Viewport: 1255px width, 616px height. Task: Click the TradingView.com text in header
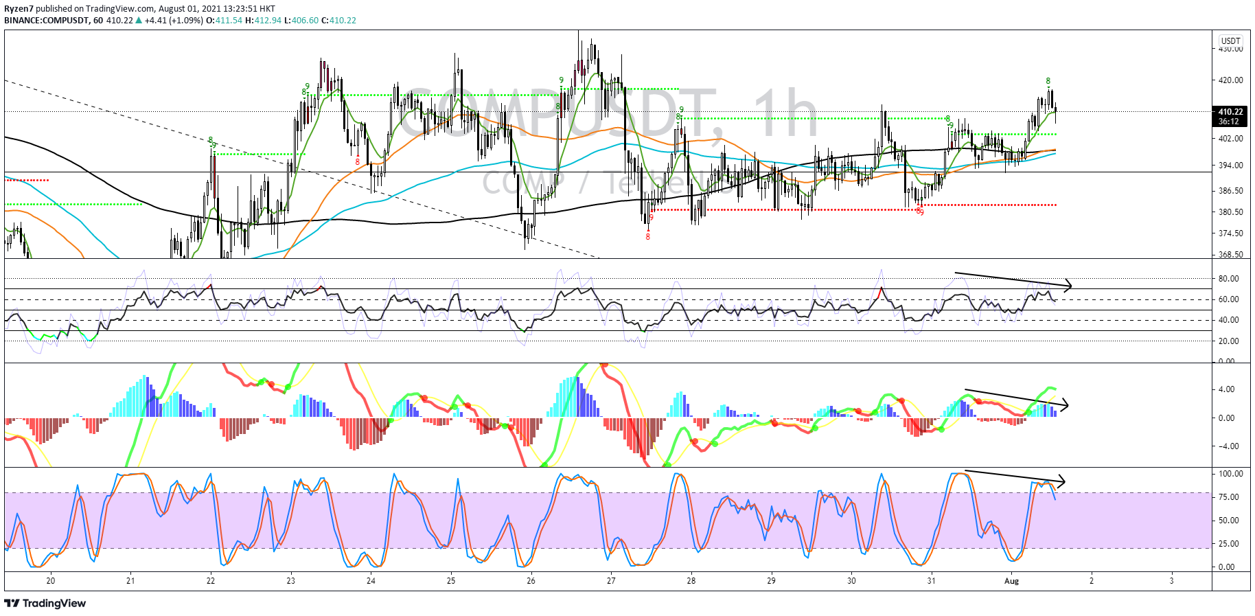point(119,9)
